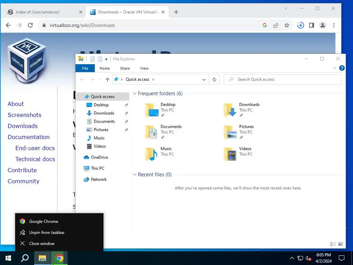This screenshot has width=353, height=265.
Task: Select Quick access in navigation pane
Action: [102, 97]
